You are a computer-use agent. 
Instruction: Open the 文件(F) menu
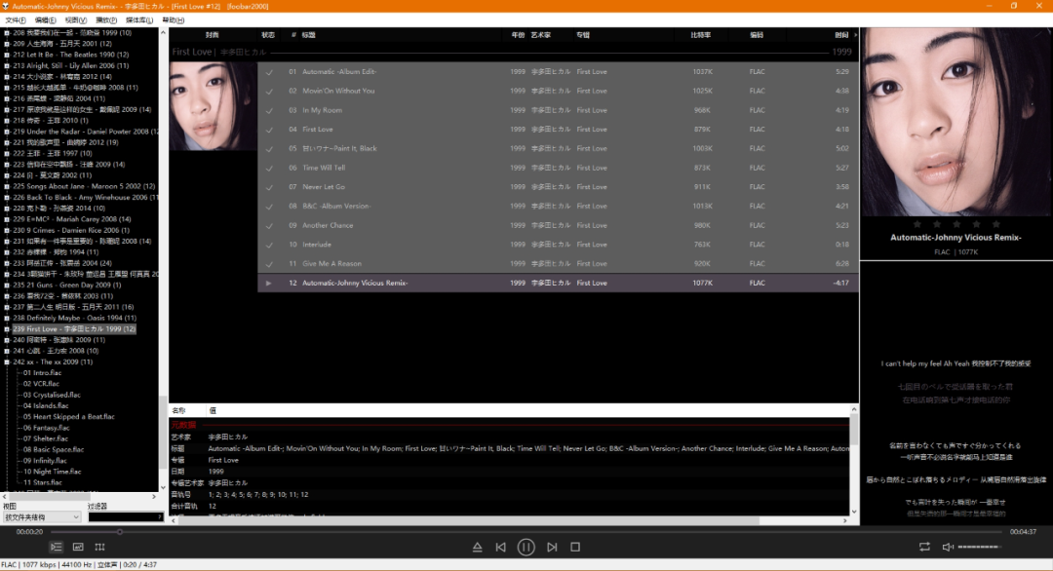tap(16, 20)
